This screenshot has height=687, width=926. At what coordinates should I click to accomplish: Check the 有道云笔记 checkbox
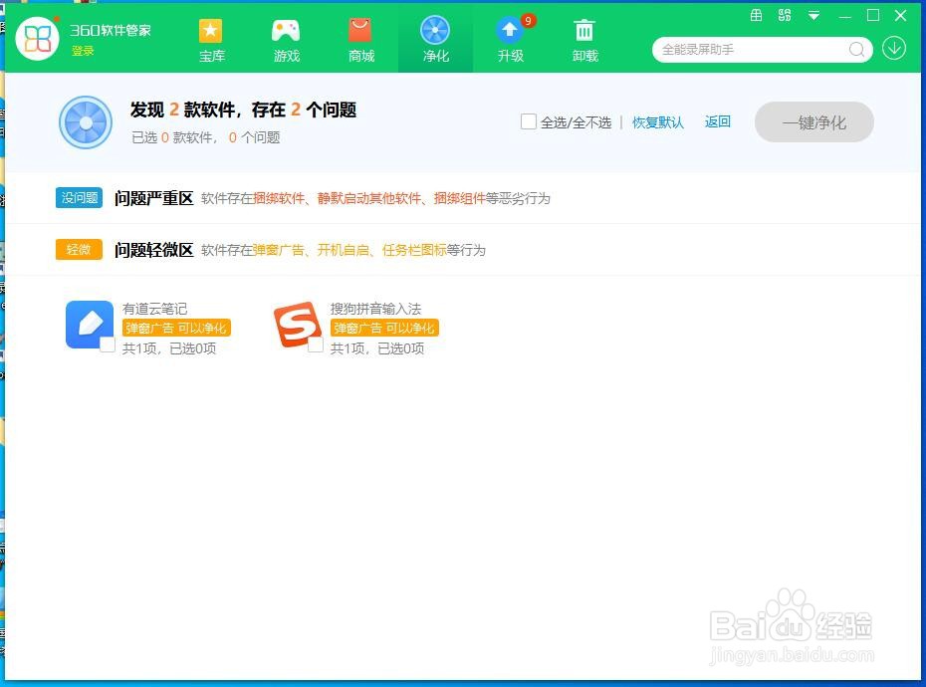[x=107, y=344]
